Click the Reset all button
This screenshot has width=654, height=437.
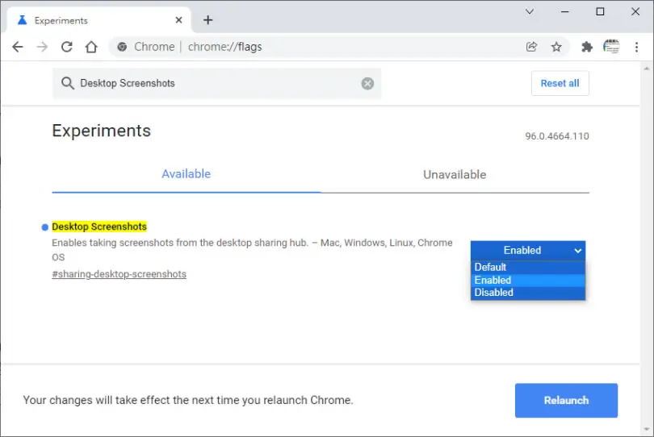click(560, 83)
